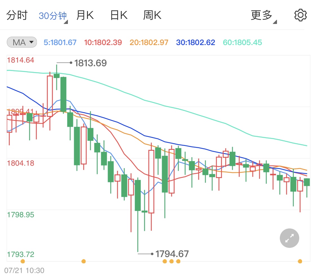Viewport: 317px width, 278px height.
Task: Click the MA20 value 1802.97
Action: tap(148, 42)
